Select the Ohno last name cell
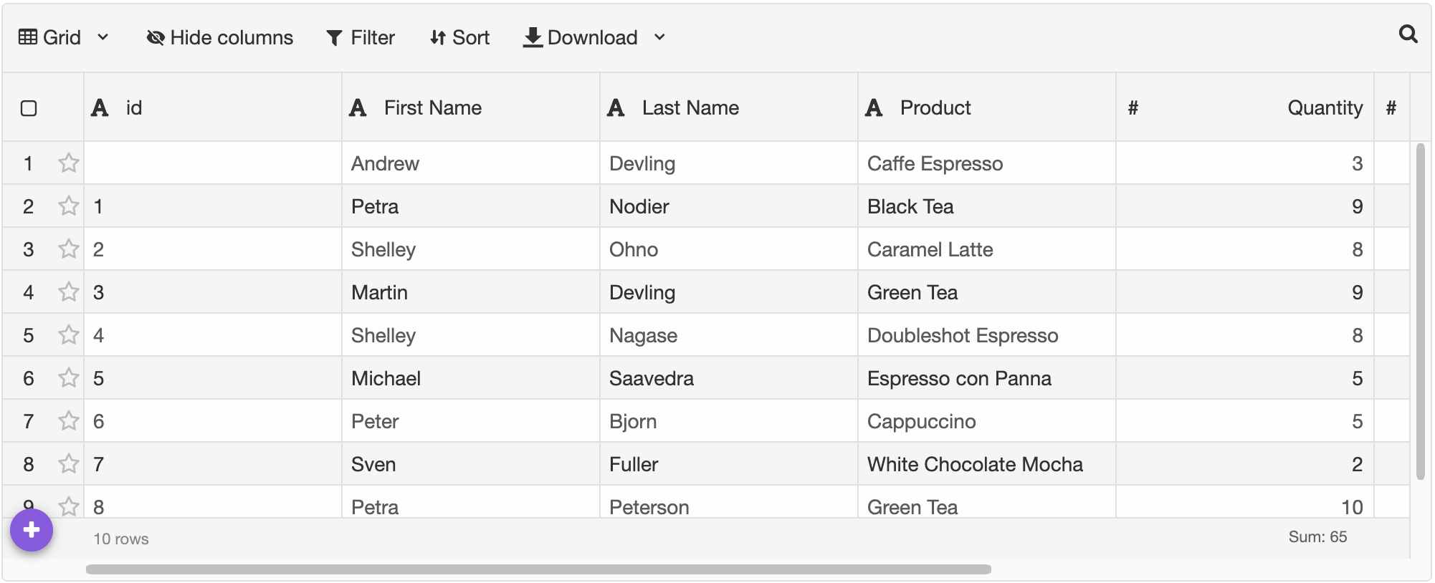 point(729,249)
